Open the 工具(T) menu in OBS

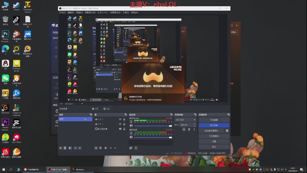126,13
